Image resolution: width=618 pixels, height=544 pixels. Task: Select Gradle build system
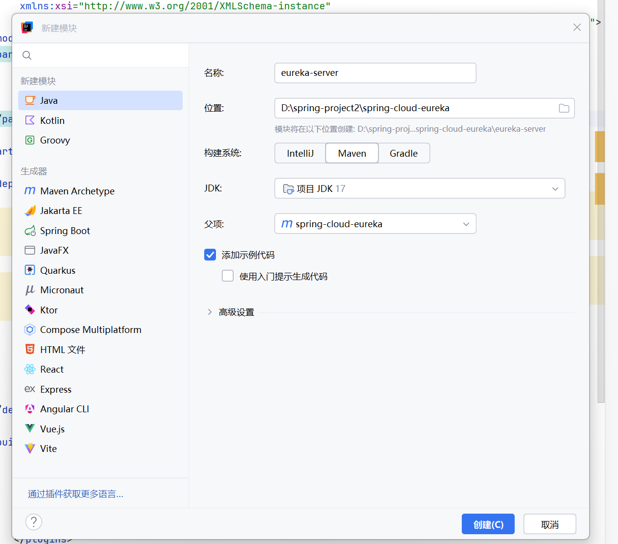tap(404, 153)
